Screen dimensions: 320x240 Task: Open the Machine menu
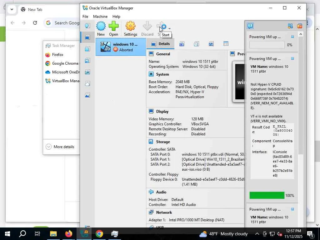pos(100,17)
